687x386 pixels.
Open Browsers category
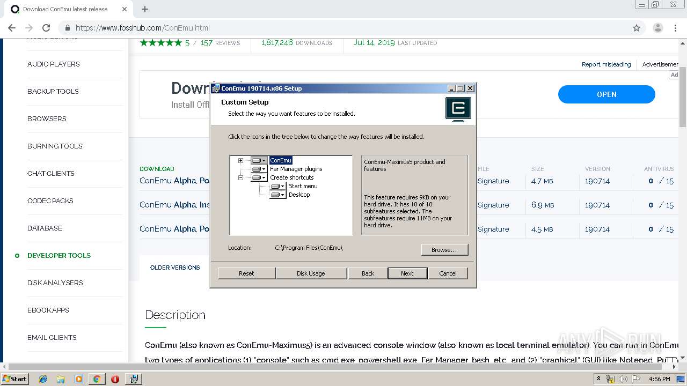pyautogui.click(x=47, y=118)
